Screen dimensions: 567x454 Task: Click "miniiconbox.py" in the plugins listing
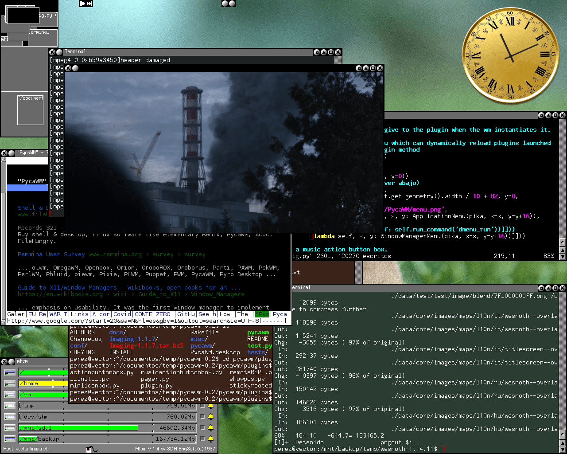[95, 386]
